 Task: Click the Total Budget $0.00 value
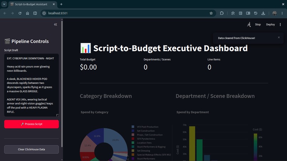pos(88,67)
